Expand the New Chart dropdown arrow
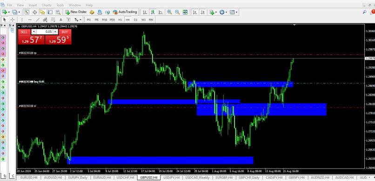375x181 pixels. click(9, 12)
